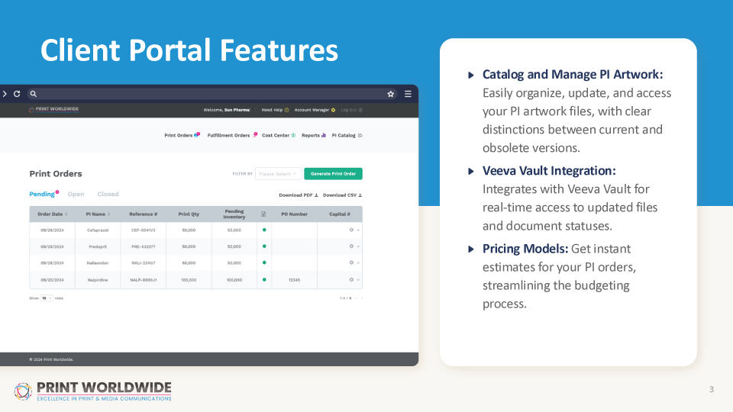Switch to the Closed orders tab
Image resolution: width=733 pixels, height=412 pixels.
108,195
